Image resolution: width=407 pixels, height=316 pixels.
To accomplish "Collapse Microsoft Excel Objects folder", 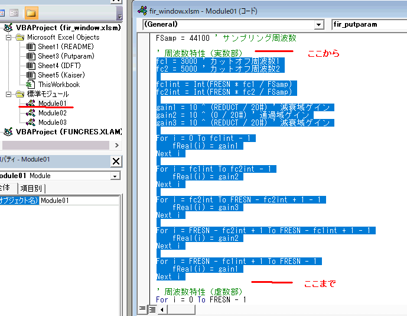I will 9,37.
